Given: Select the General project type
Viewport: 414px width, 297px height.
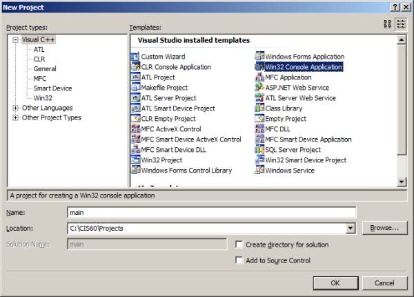Looking at the screenshot, I should point(45,69).
